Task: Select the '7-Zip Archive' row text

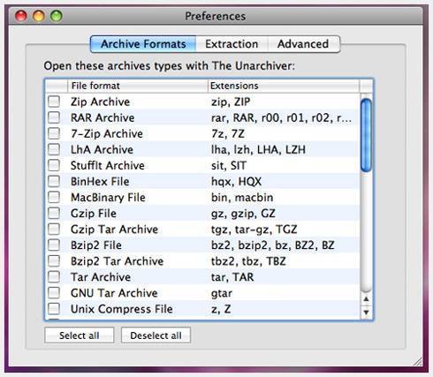Action: coord(107,133)
